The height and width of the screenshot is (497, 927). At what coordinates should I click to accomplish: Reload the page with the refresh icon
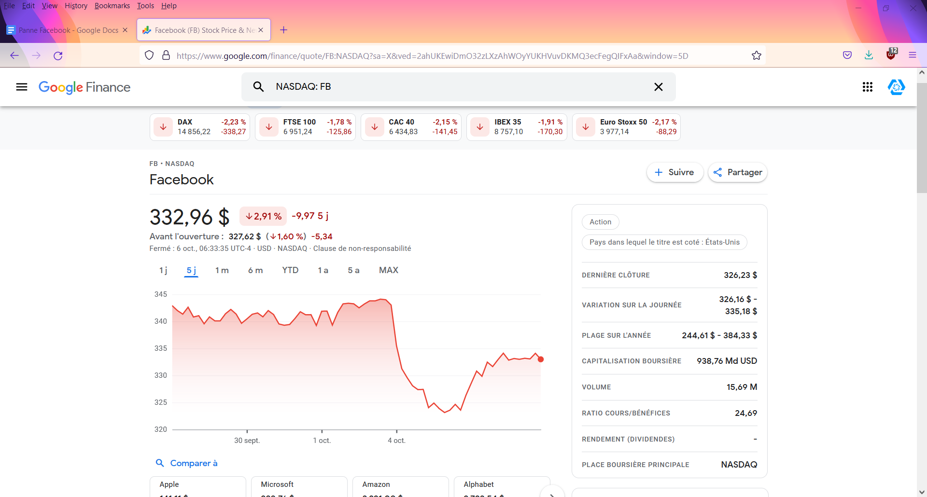pos(58,55)
